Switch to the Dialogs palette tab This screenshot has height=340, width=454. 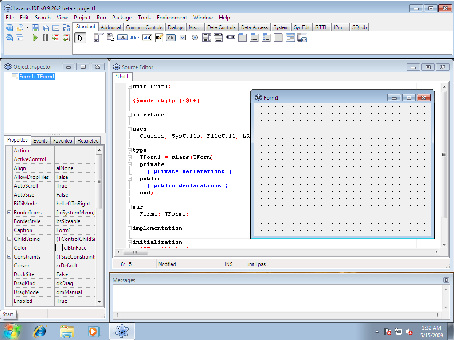(x=176, y=27)
